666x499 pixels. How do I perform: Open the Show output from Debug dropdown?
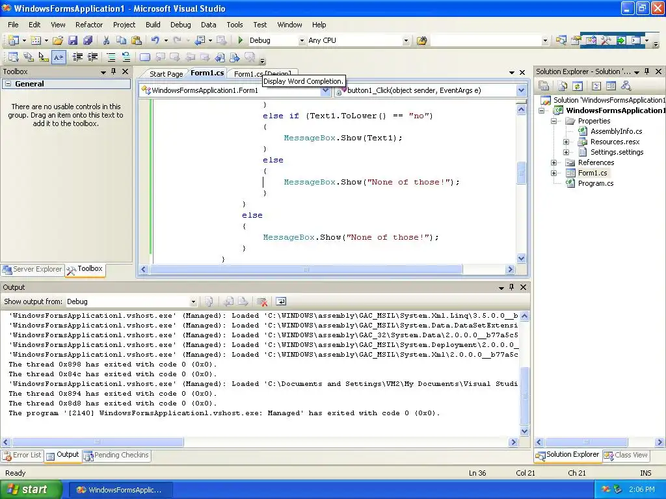click(x=193, y=301)
